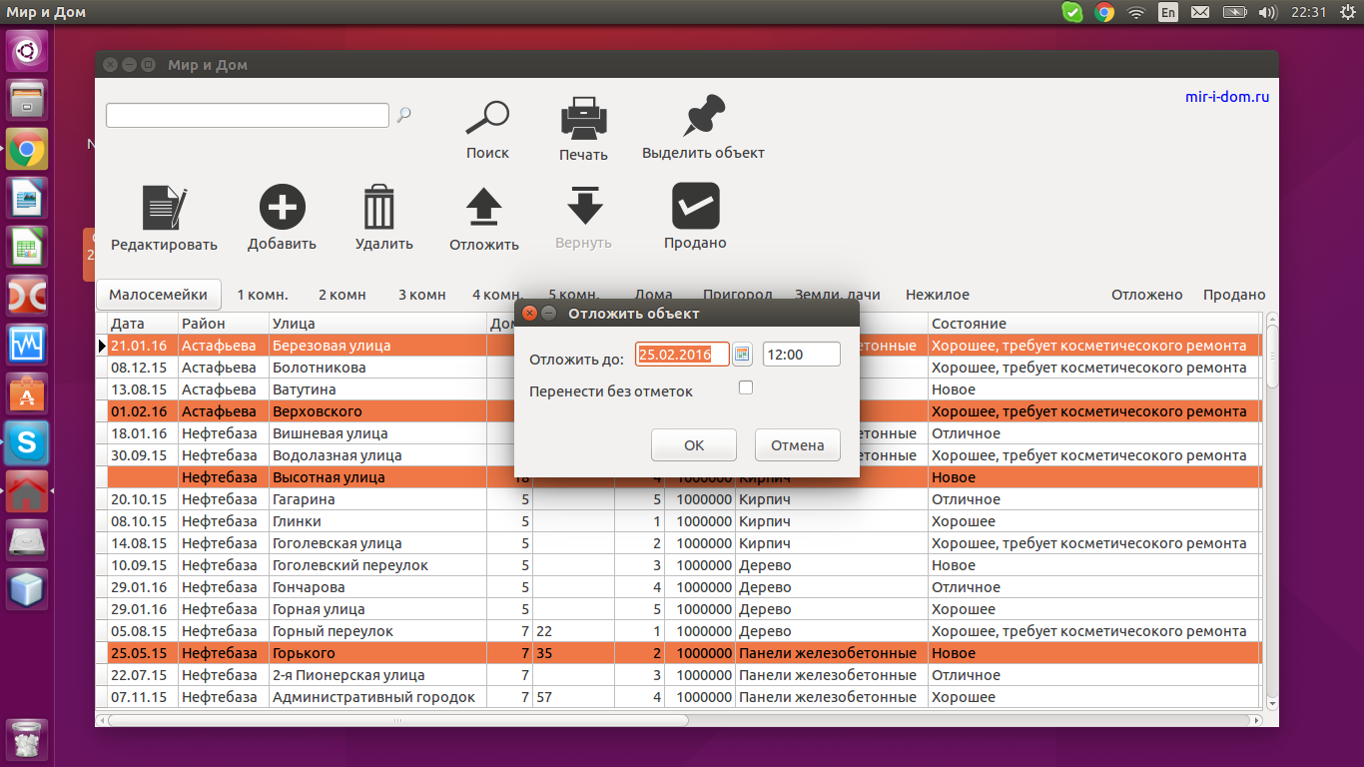The width and height of the screenshot is (1364, 767).
Task: Open LibreOffice Writer from the launcher
Action: coord(27,199)
